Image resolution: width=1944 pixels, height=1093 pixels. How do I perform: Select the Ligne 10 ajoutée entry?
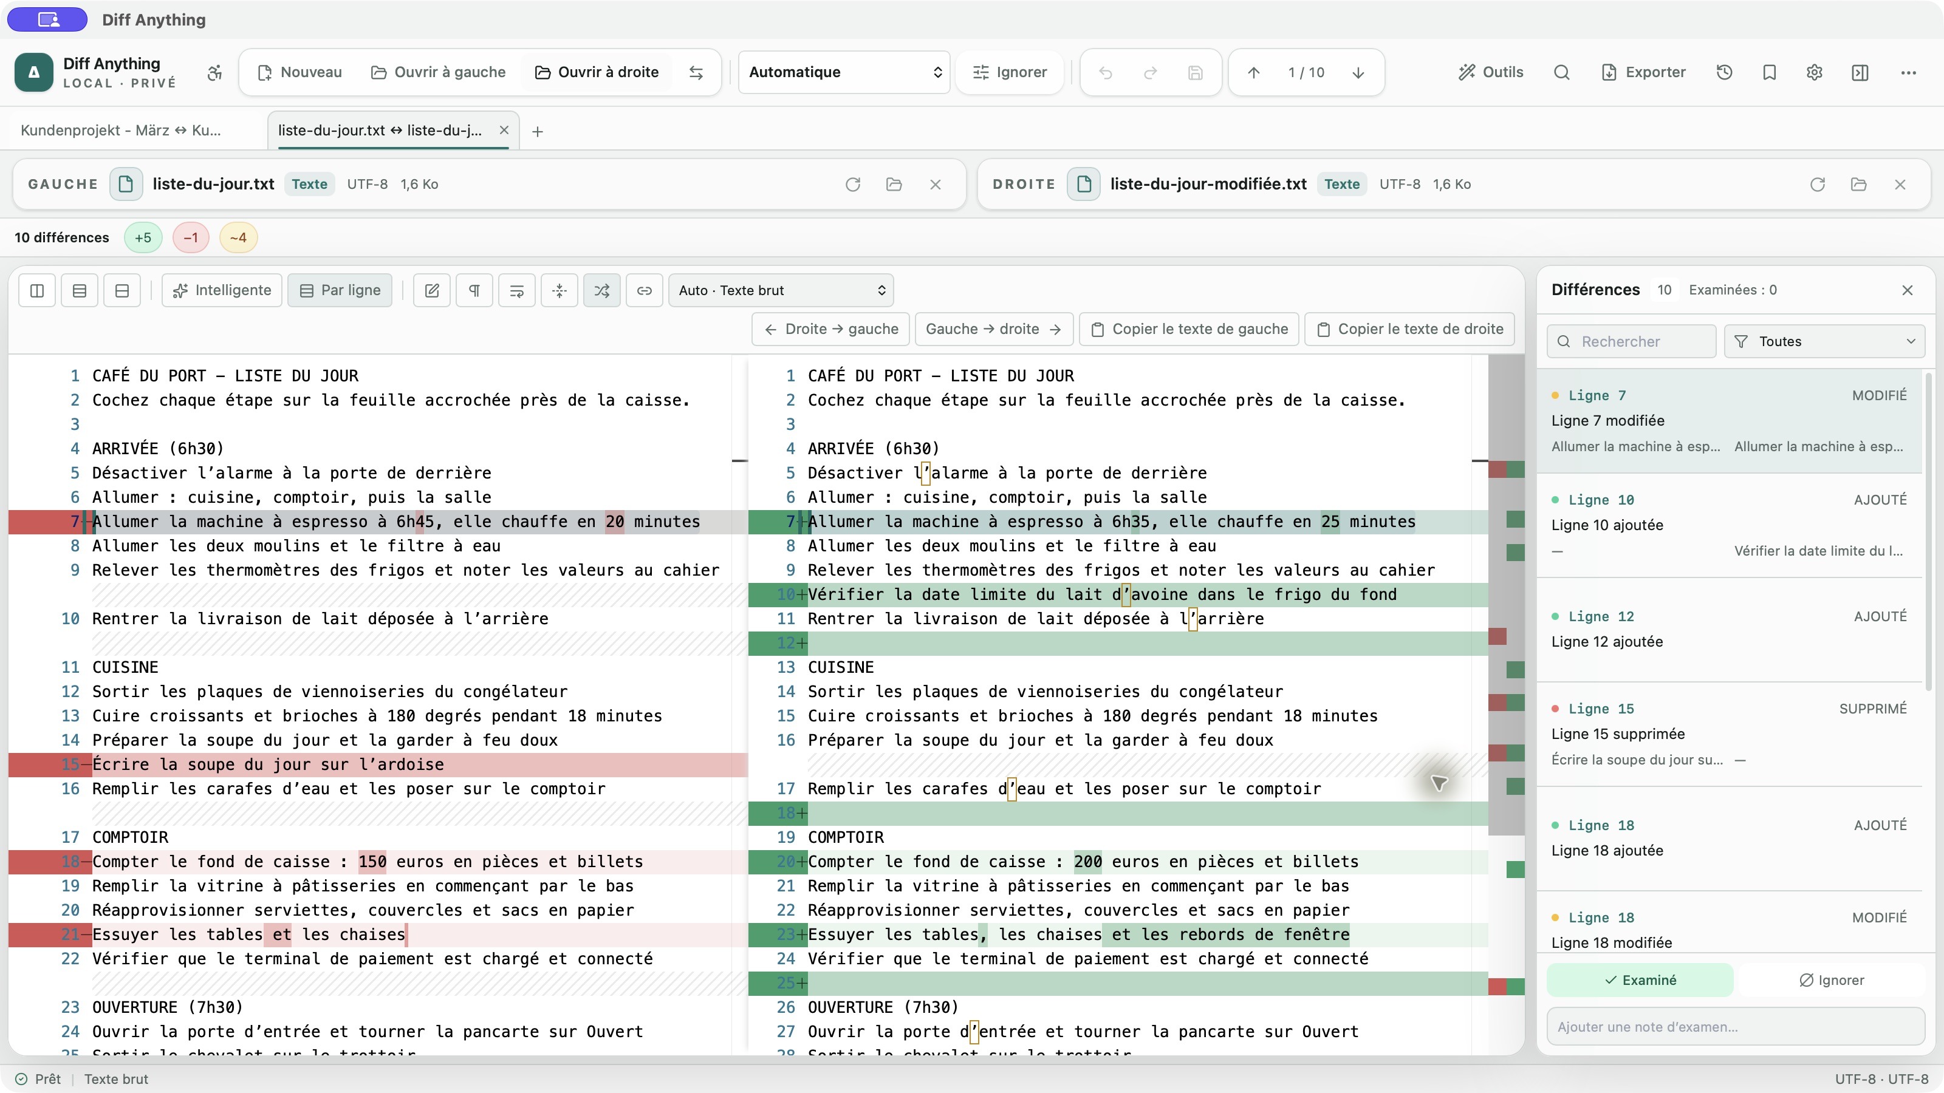tap(1730, 526)
